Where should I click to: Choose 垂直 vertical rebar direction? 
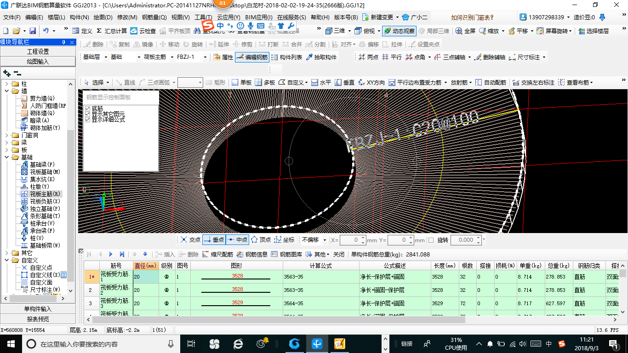[x=344, y=82]
